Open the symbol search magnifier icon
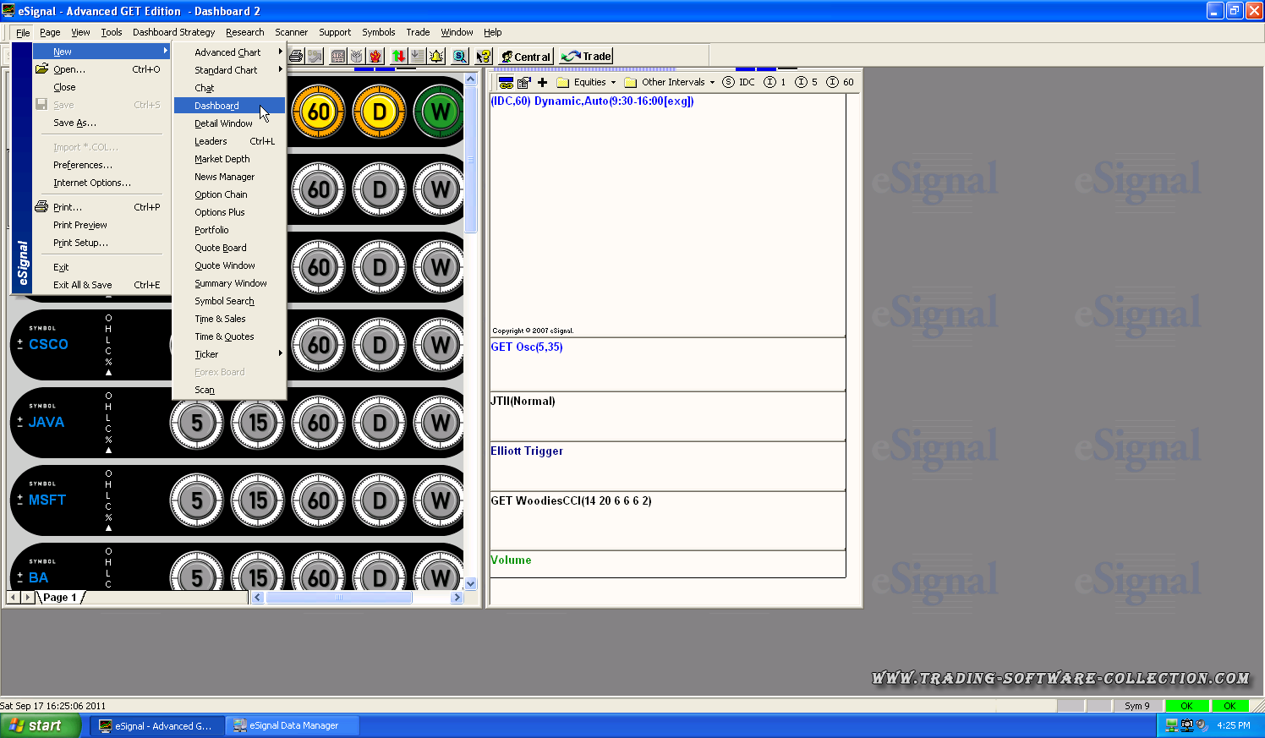Image resolution: width=1265 pixels, height=738 pixels. 459,57
